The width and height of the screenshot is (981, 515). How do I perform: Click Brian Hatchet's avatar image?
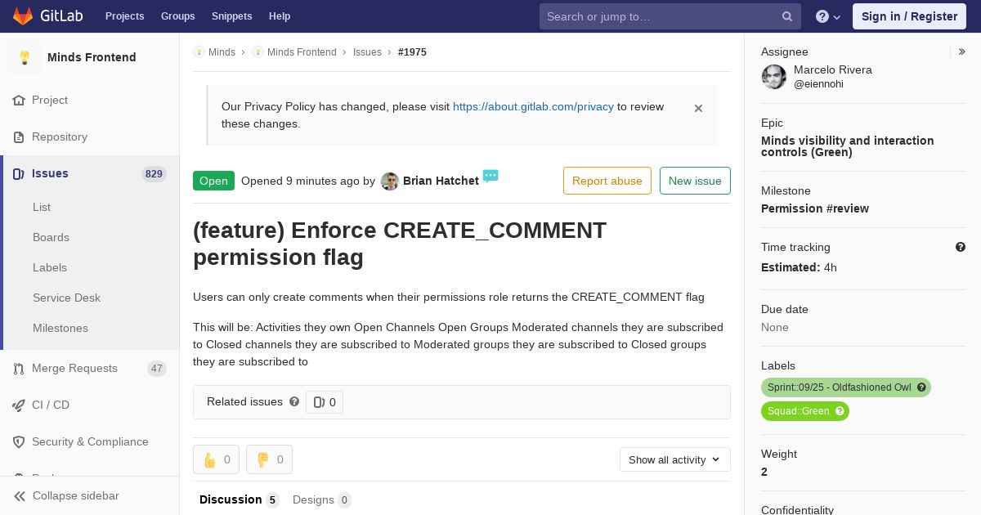[x=390, y=181]
